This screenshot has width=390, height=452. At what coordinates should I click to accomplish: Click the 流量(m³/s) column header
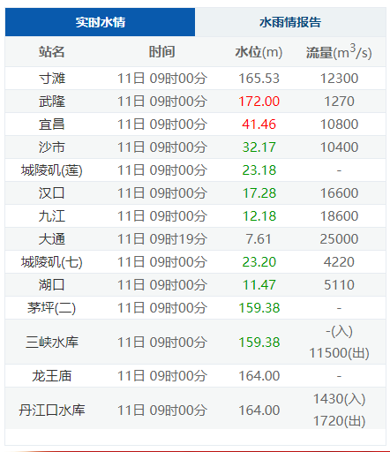[339, 52]
